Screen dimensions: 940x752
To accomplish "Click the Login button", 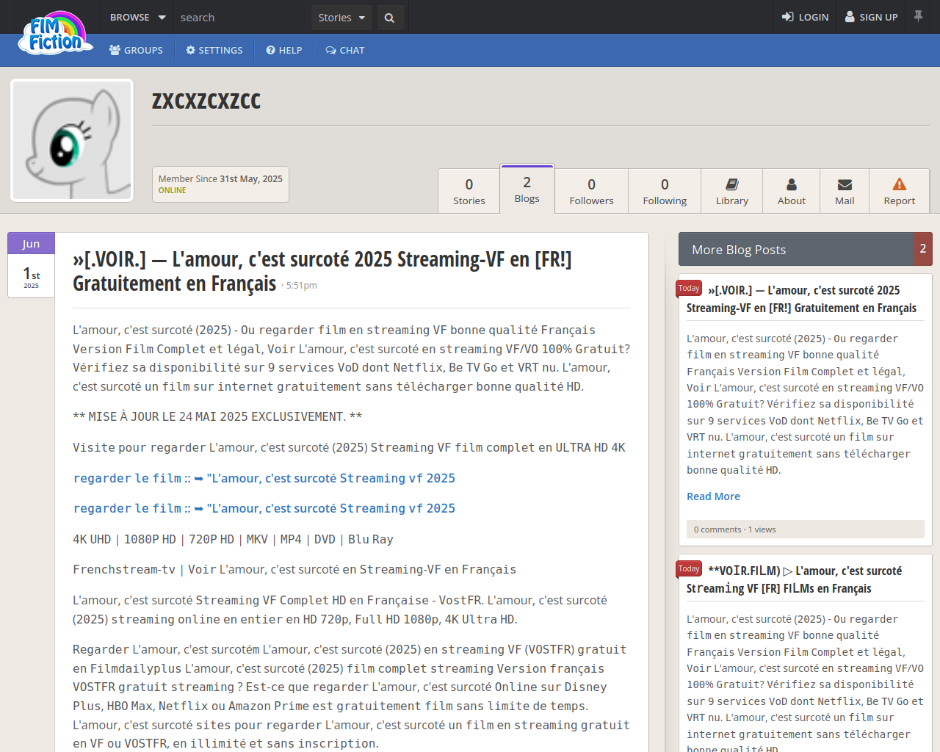I will click(x=805, y=17).
